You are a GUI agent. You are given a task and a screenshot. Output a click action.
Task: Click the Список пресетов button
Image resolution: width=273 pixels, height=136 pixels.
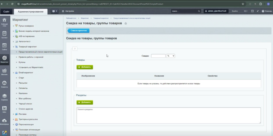[79, 31]
